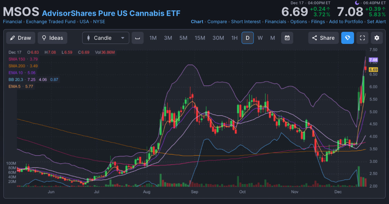Open the Compare link
The height and width of the screenshot is (204, 389).
pos(217,21)
